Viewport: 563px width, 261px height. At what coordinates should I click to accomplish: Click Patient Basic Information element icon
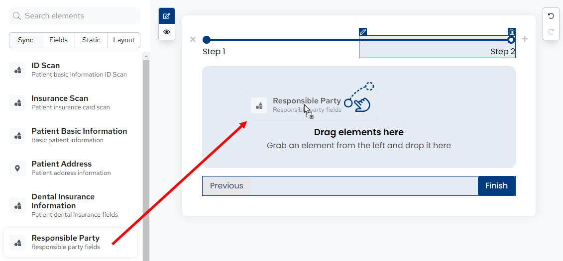point(17,136)
